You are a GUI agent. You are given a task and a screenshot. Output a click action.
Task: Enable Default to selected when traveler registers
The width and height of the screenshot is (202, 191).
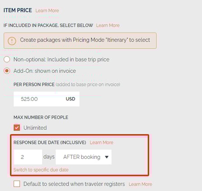[17, 184]
